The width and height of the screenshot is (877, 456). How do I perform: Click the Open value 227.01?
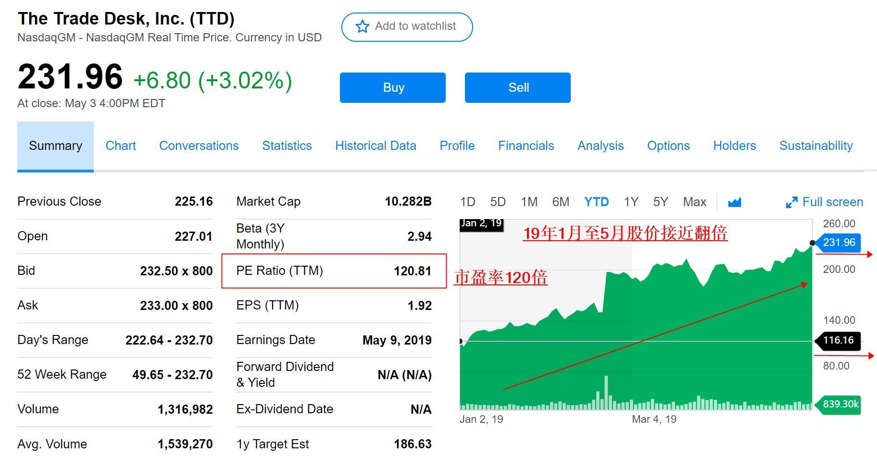(193, 236)
